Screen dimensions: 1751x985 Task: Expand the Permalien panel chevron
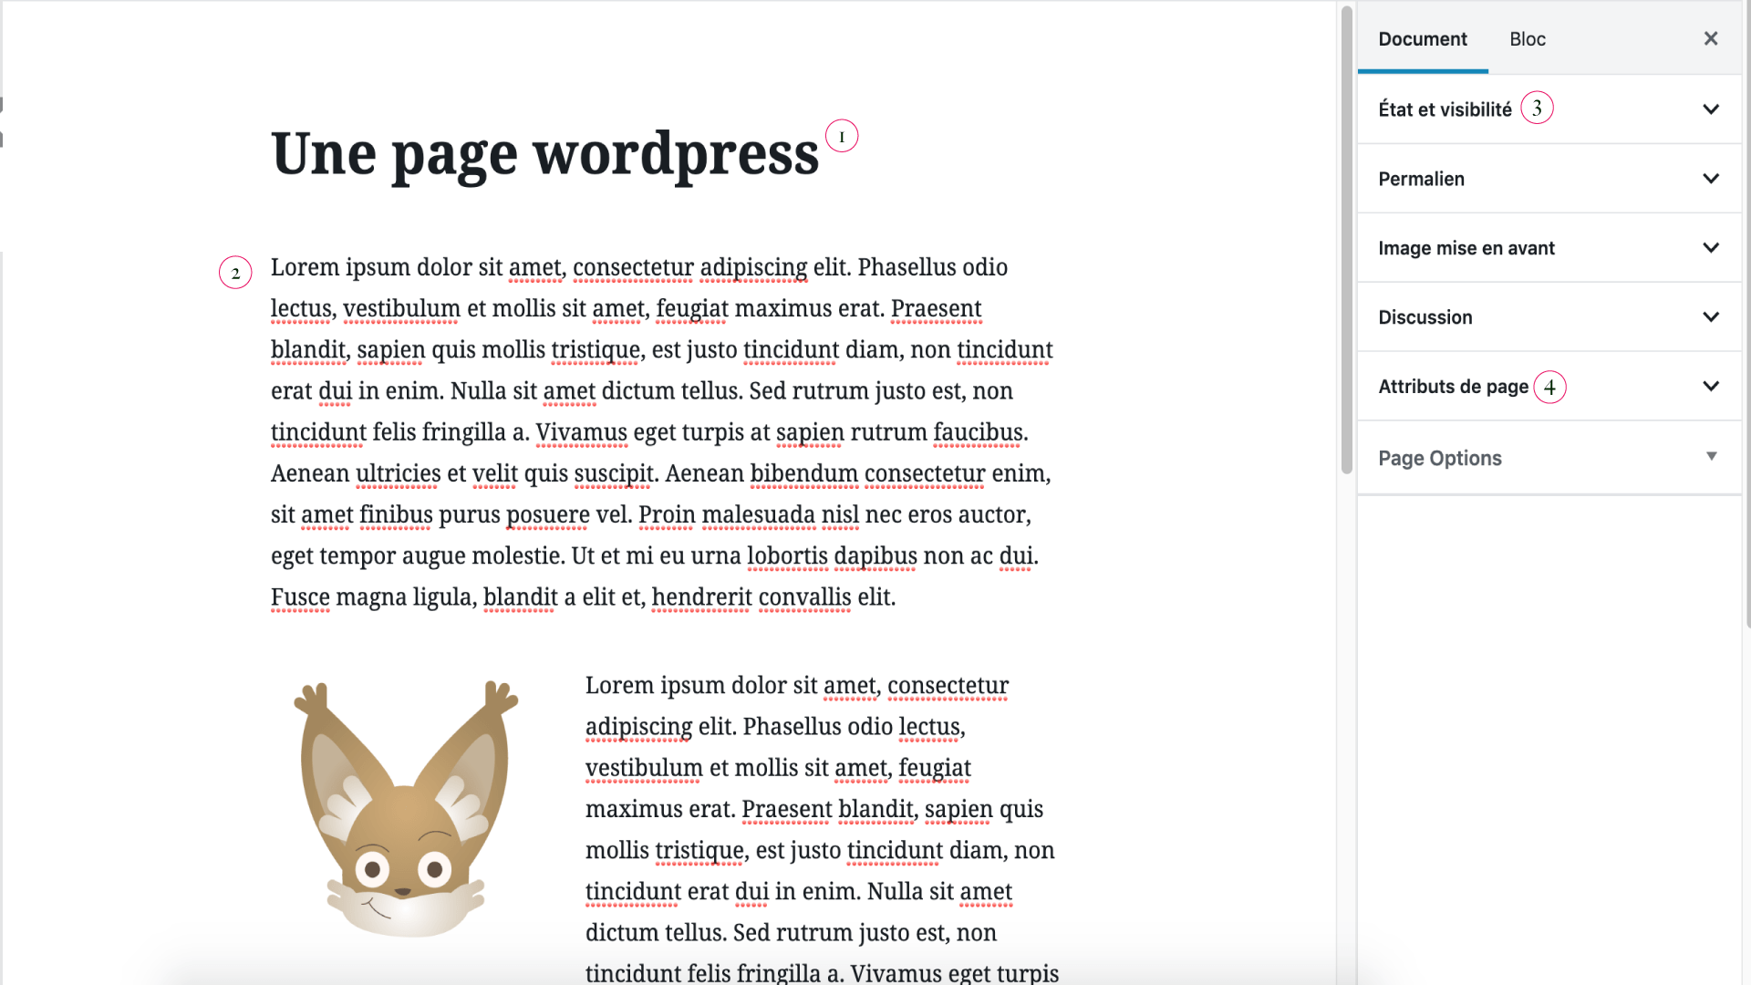pyautogui.click(x=1710, y=179)
